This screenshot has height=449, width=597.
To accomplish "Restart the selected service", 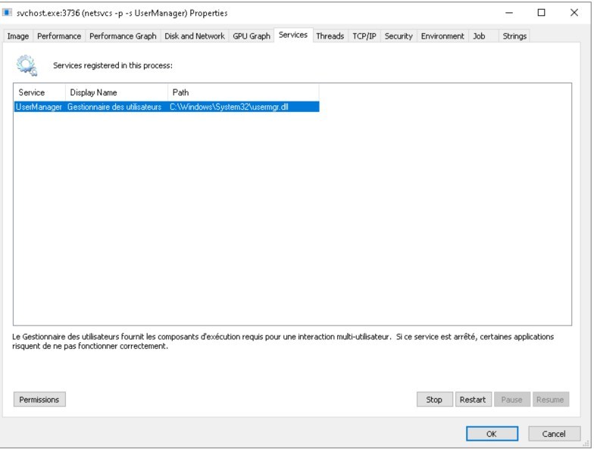I will tap(473, 400).
